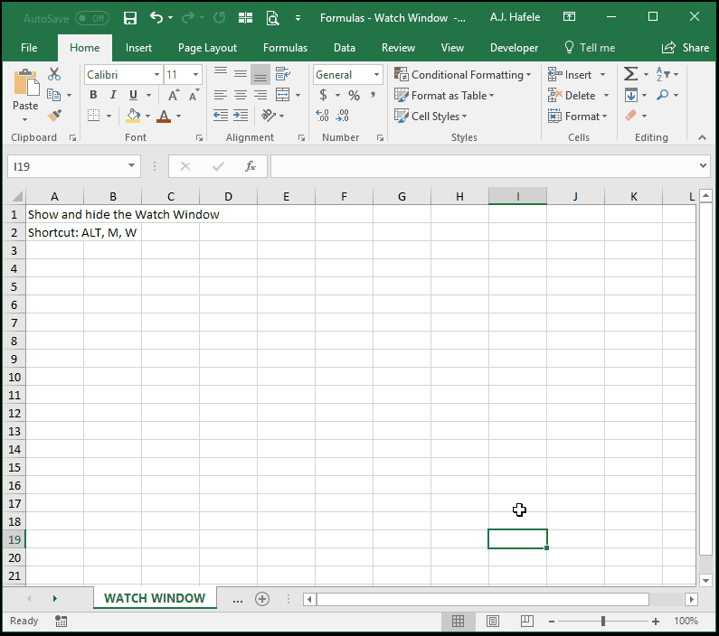Align cell text left
Image resolution: width=719 pixels, height=636 pixels.
(221, 95)
